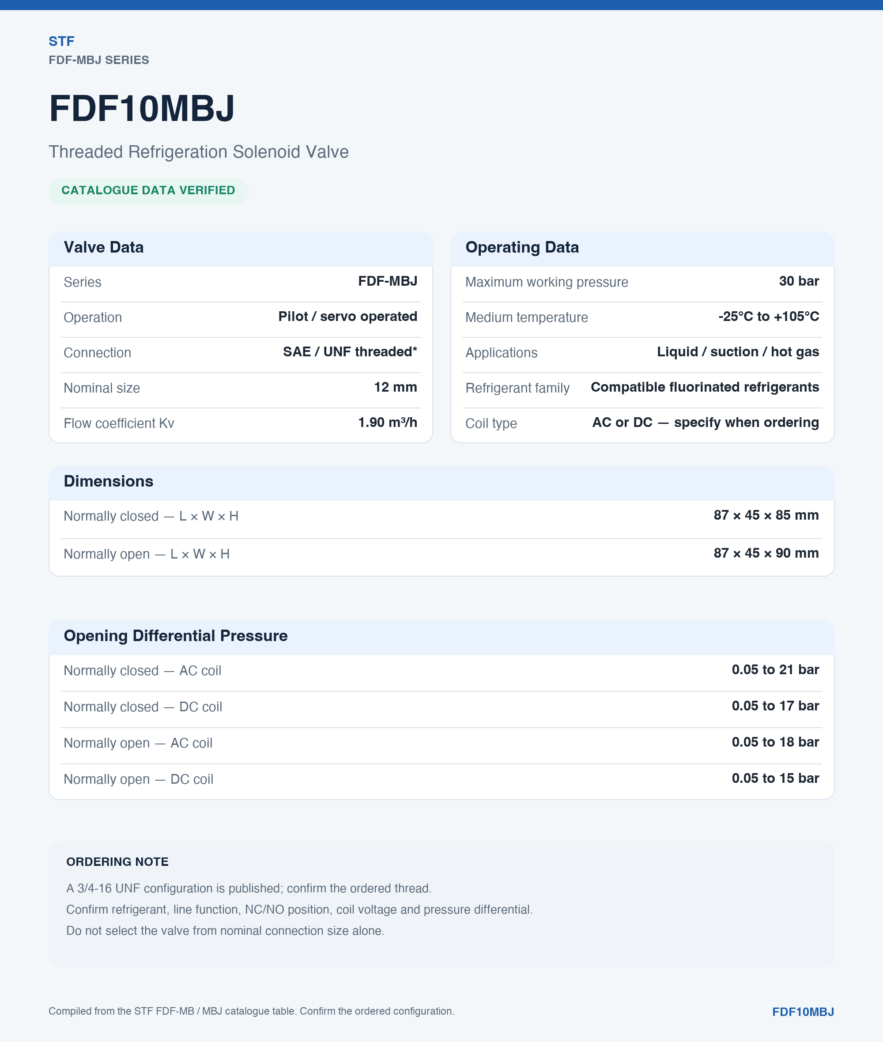
Task: Select the Normally open dimensions value
Action: click(x=766, y=553)
